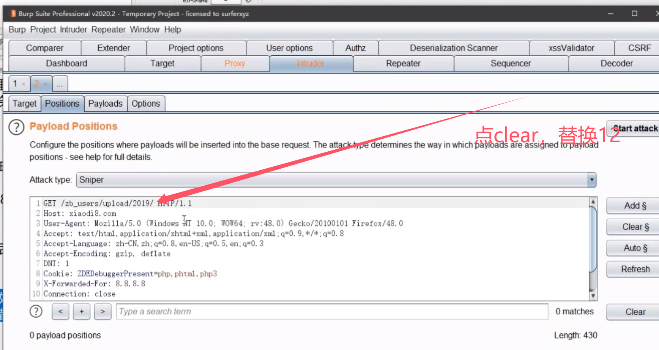Click the Accept: text/html header line
This screenshot has width=659, height=350.
(x=194, y=233)
